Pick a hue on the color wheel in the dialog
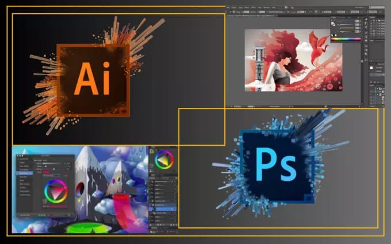This screenshot has height=244, width=391. (x=56, y=191)
